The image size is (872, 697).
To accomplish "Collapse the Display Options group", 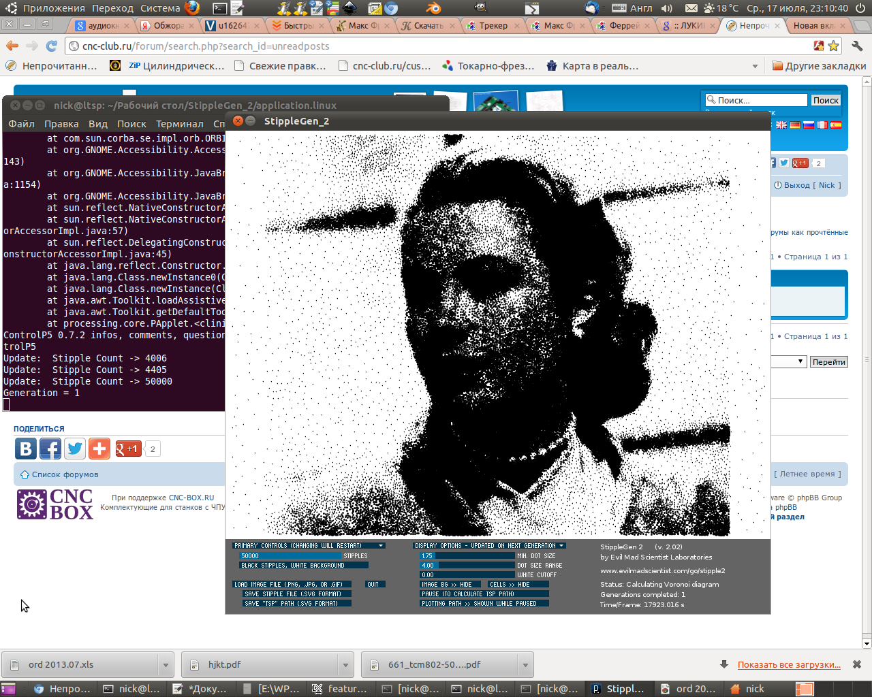I will click(490, 546).
